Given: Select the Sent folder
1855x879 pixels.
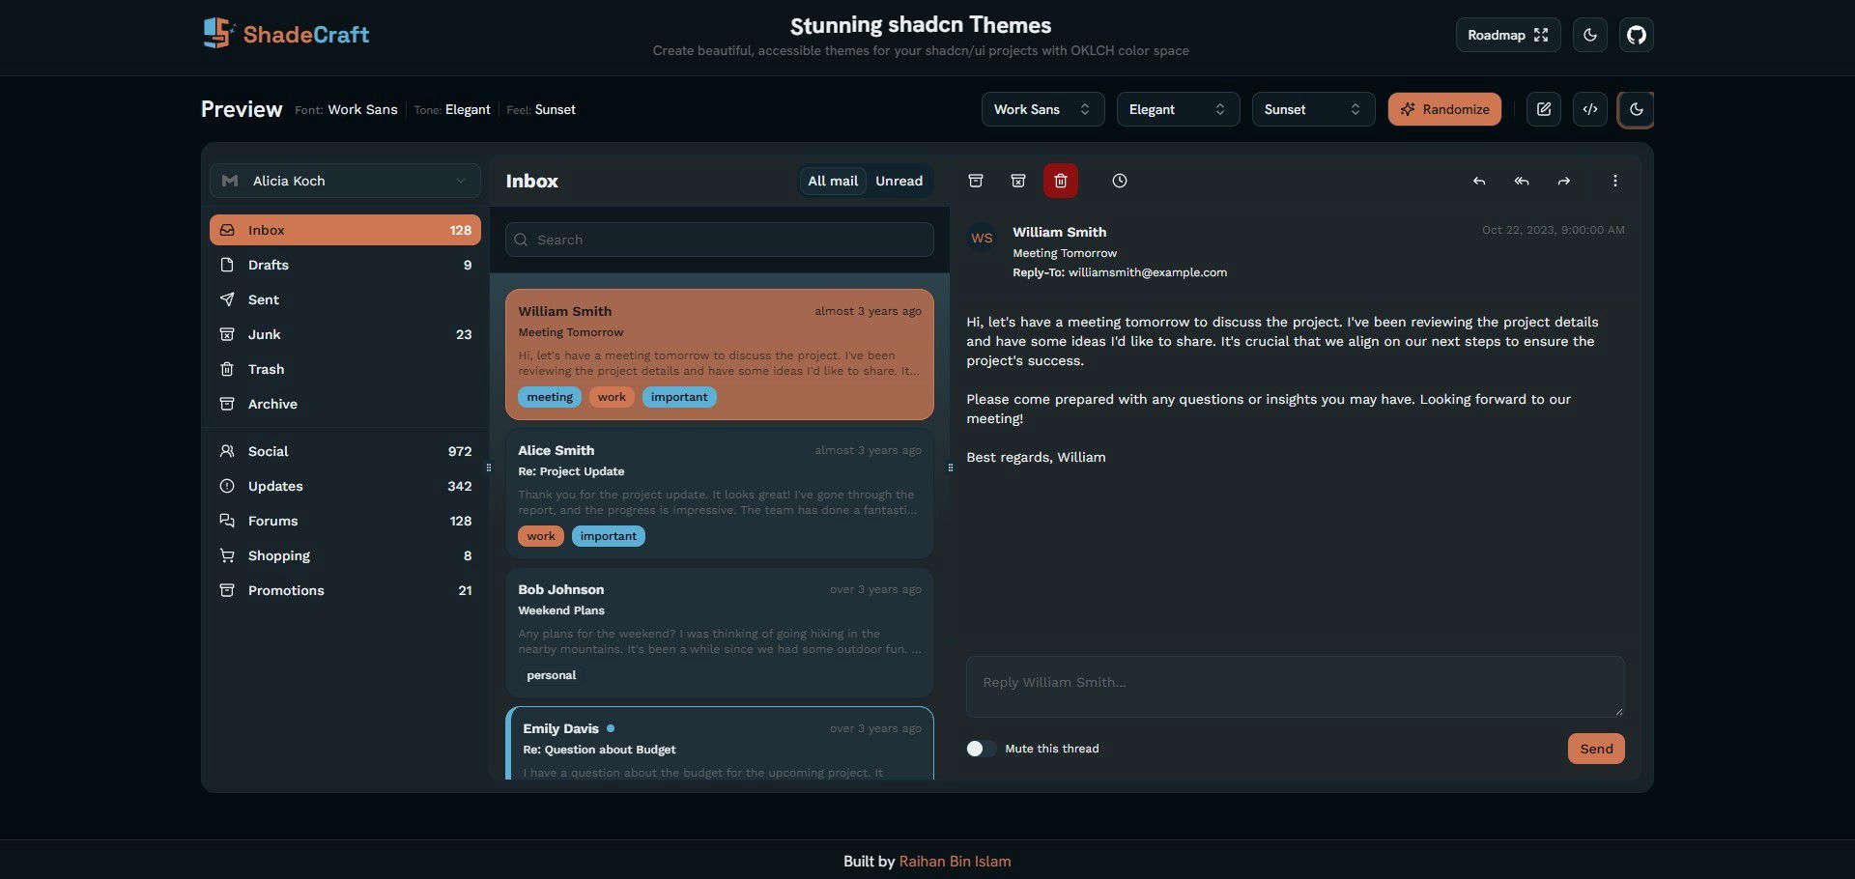Looking at the screenshot, I should tap(345, 299).
